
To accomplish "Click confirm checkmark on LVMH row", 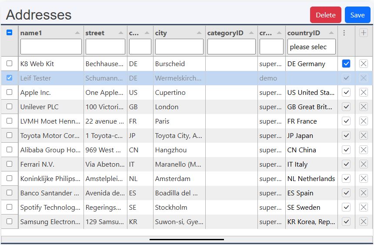I will pos(346,121).
